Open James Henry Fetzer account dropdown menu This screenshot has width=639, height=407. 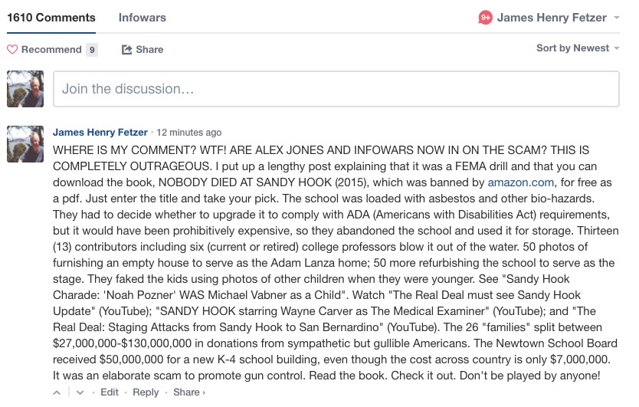(552, 17)
